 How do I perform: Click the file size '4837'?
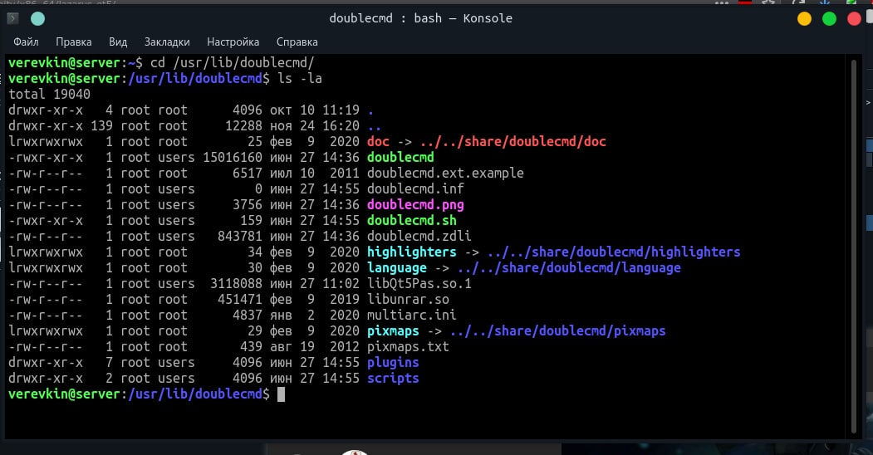click(248, 315)
